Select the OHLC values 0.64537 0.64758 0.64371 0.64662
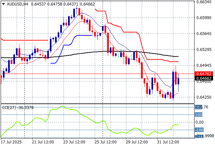Image resolution: width=215 pixels, height=146 pixels. (63, 4)
